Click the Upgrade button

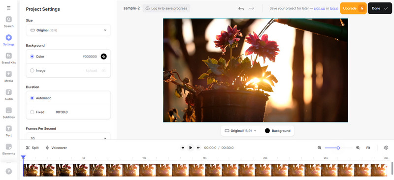pos(353,8)
